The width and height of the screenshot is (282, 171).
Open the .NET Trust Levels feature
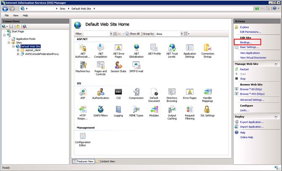172,51
